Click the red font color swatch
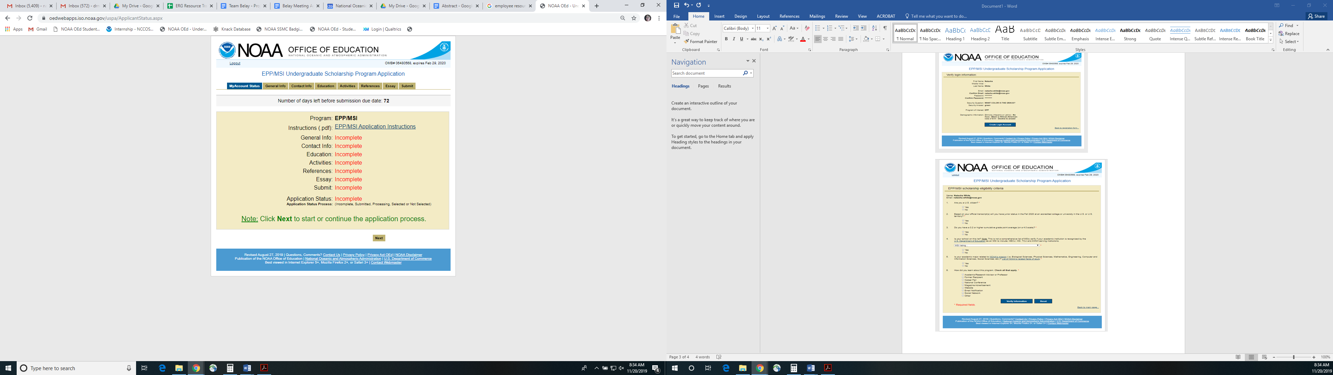Image resolution: width=1333 pixels, height=375 pixels. (803, 39)
